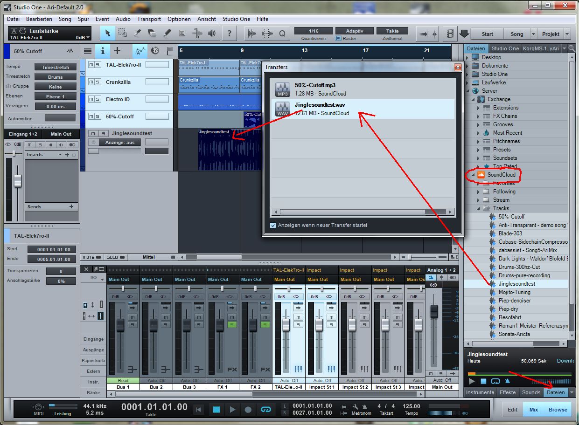This screenshot has height=425, width=579.
Task: Add tracks with the plus icon
Action: tap(117, 51)
